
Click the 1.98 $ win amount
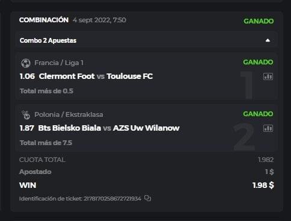[x=263, y=185]
